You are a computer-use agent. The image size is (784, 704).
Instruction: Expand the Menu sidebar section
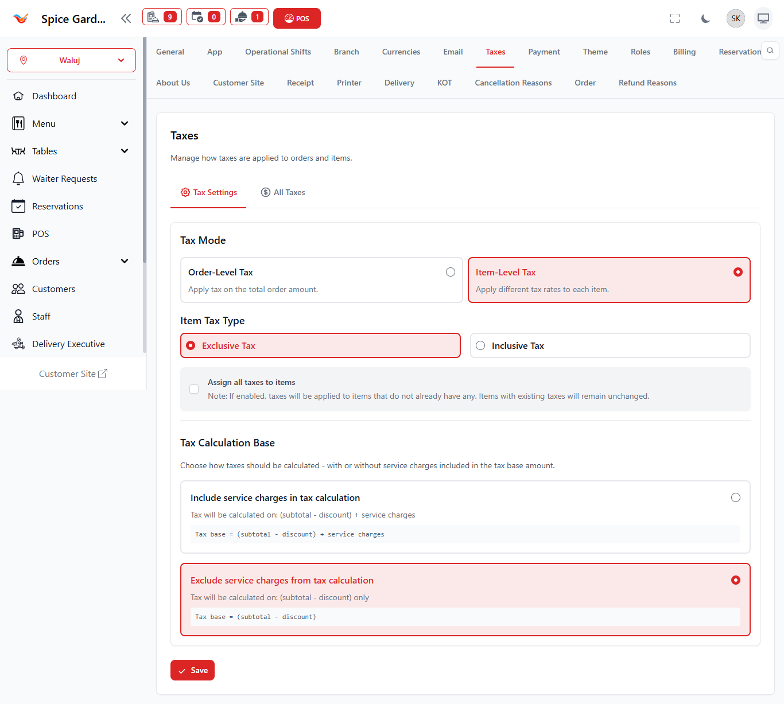(125, 123)
